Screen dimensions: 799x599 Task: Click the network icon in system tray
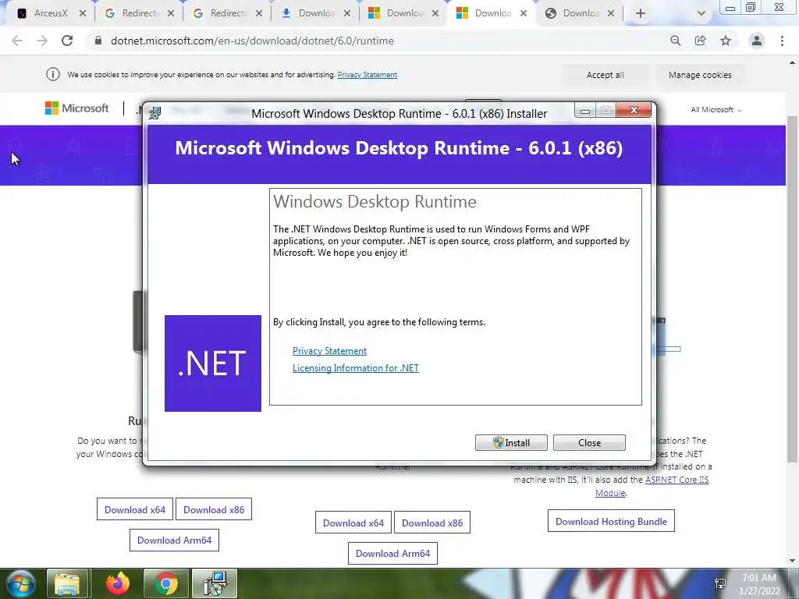720,583
